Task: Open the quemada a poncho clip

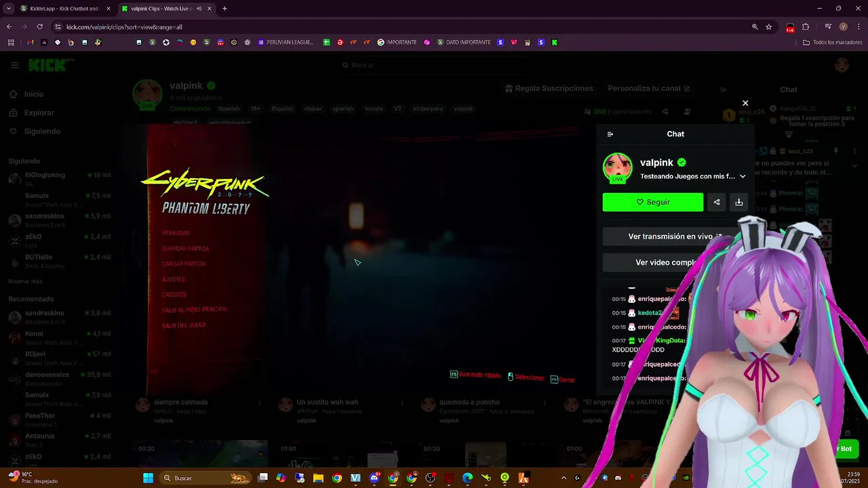Action: click(469, 402)
